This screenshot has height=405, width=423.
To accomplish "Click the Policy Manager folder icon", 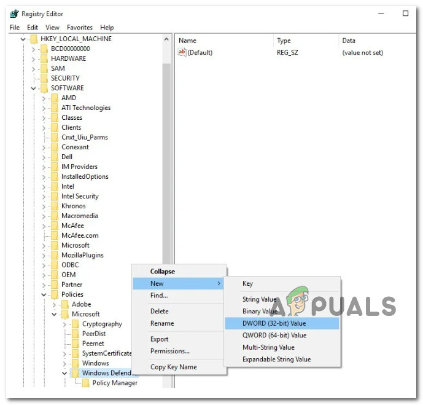I will tap(85, 383).
